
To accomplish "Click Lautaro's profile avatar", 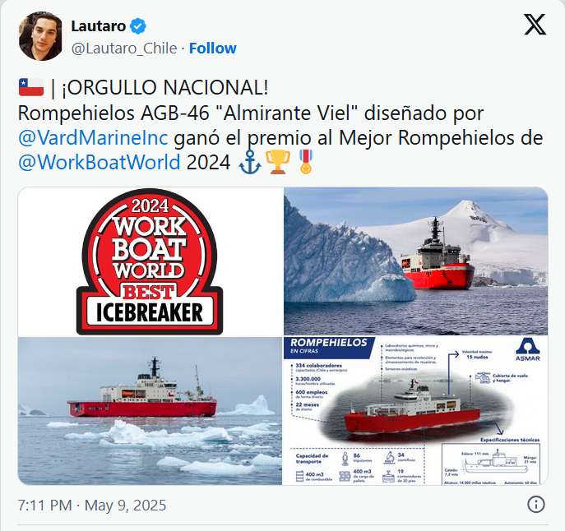I will click(x=40, y=36).
